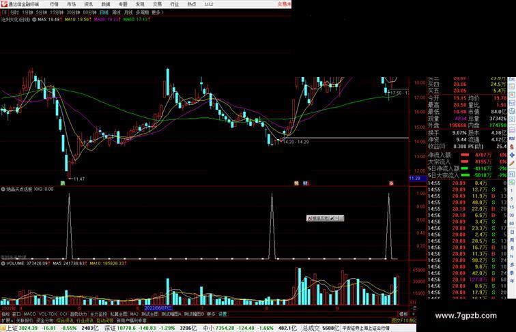Open the 热点 menu
Screen dimensions: 516x332
click(x=192, y=4)
